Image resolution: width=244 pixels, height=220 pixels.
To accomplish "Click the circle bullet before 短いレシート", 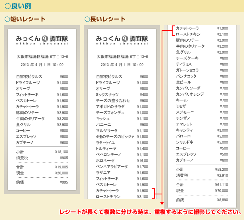I will (7, 19).
